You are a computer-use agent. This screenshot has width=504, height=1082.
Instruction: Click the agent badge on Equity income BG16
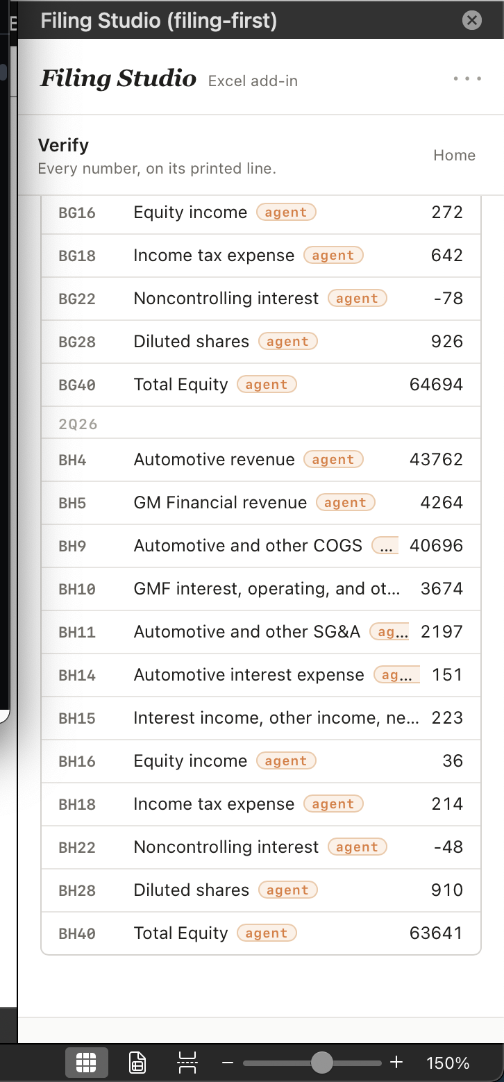(x=286, y=213)
